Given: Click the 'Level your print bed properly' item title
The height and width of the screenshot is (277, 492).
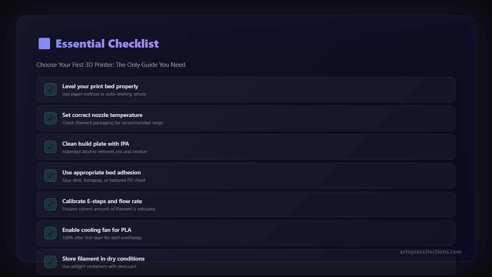Looking at the screenshot, I should [x=100, y=87].
